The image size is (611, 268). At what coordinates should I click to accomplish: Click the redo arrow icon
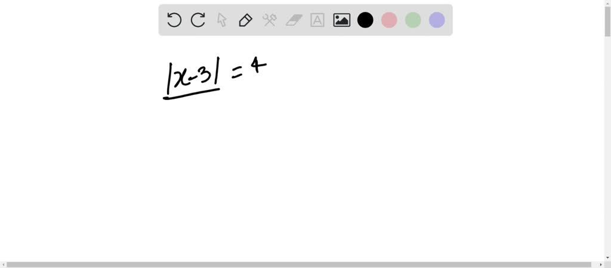(198, 20)
